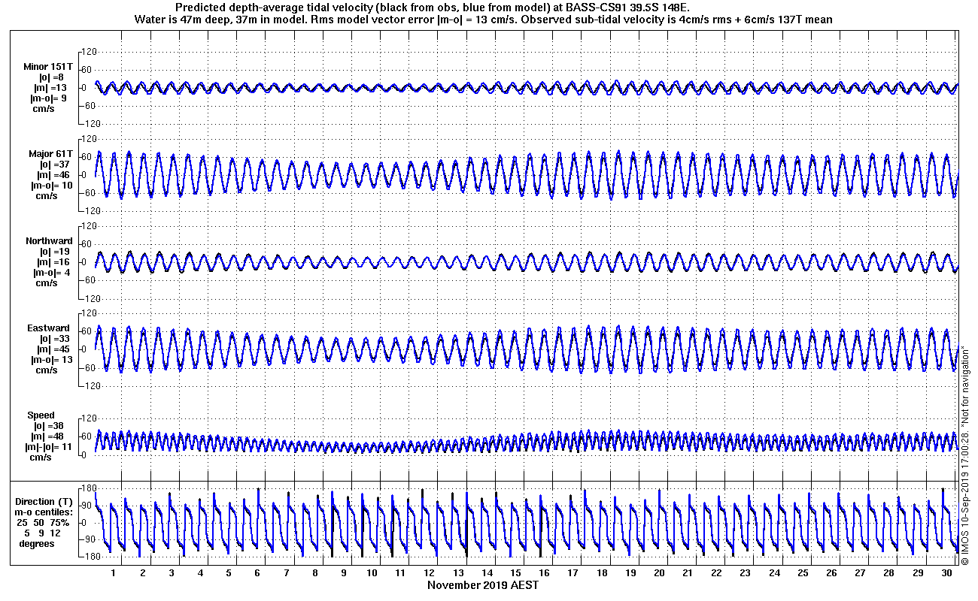This screenshot has width=978, height=601.
Task: Click the 'Eastward' panel label
Action: [48, 328]
